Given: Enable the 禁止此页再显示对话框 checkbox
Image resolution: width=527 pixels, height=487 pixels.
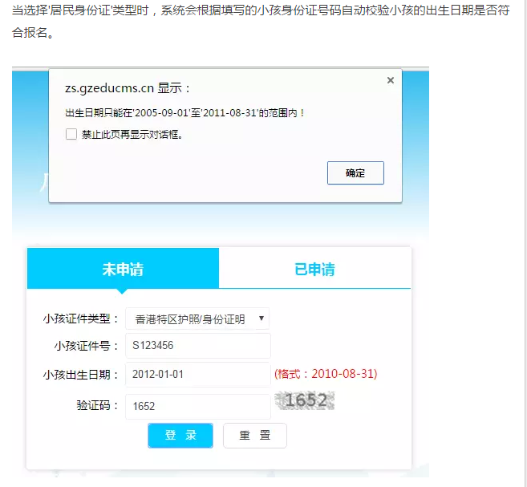Looking at the screenshot, I should (x=71, y=134).
